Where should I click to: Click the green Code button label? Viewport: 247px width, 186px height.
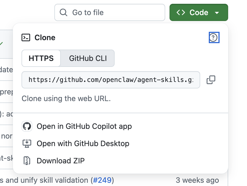point(199,12)
